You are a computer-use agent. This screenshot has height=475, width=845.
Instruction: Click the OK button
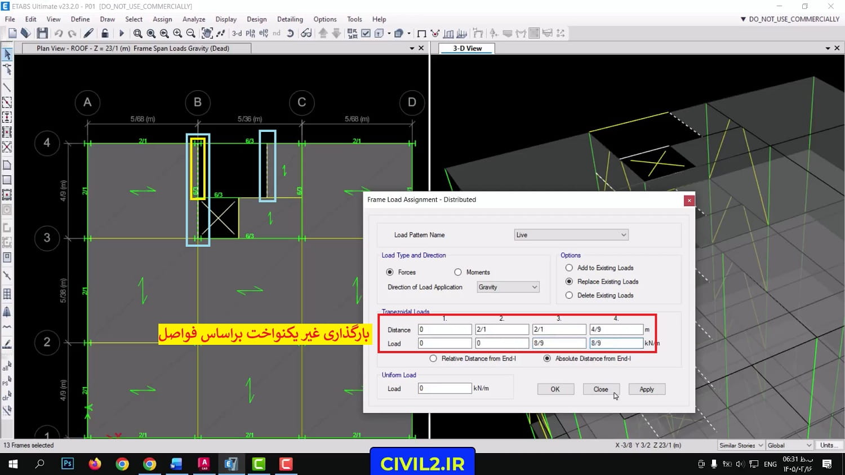pos(555,389)
